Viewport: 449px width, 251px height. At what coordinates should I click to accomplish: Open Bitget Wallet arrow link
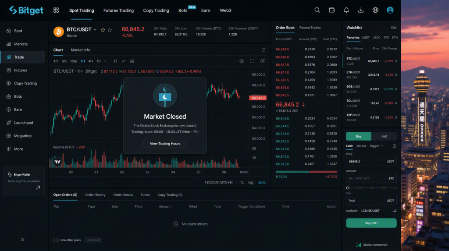coord(38,188)
